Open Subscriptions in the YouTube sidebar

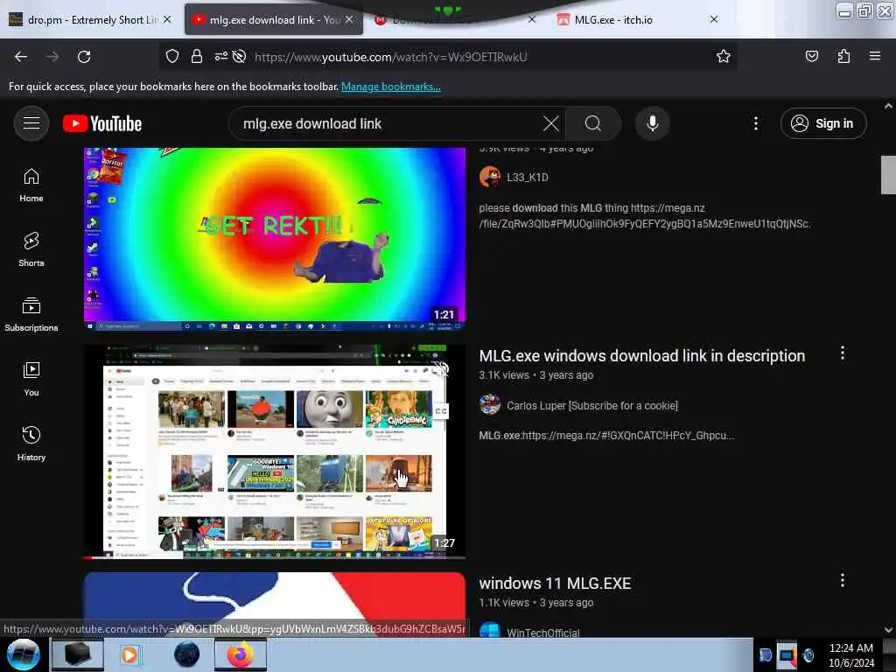tap(31, 314)
